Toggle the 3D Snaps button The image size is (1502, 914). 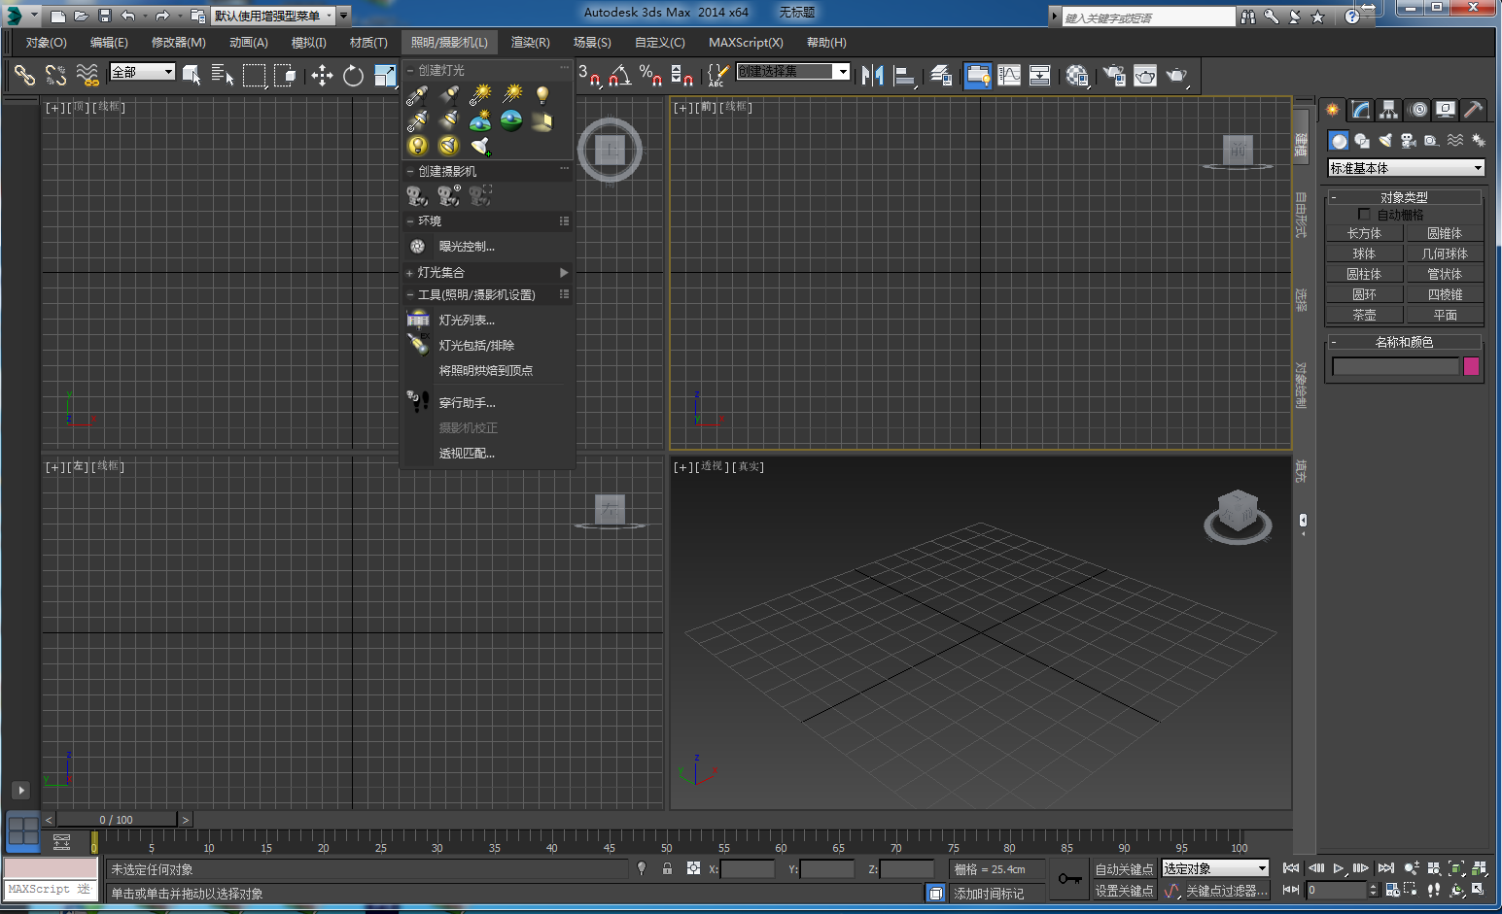click(589, 75)
